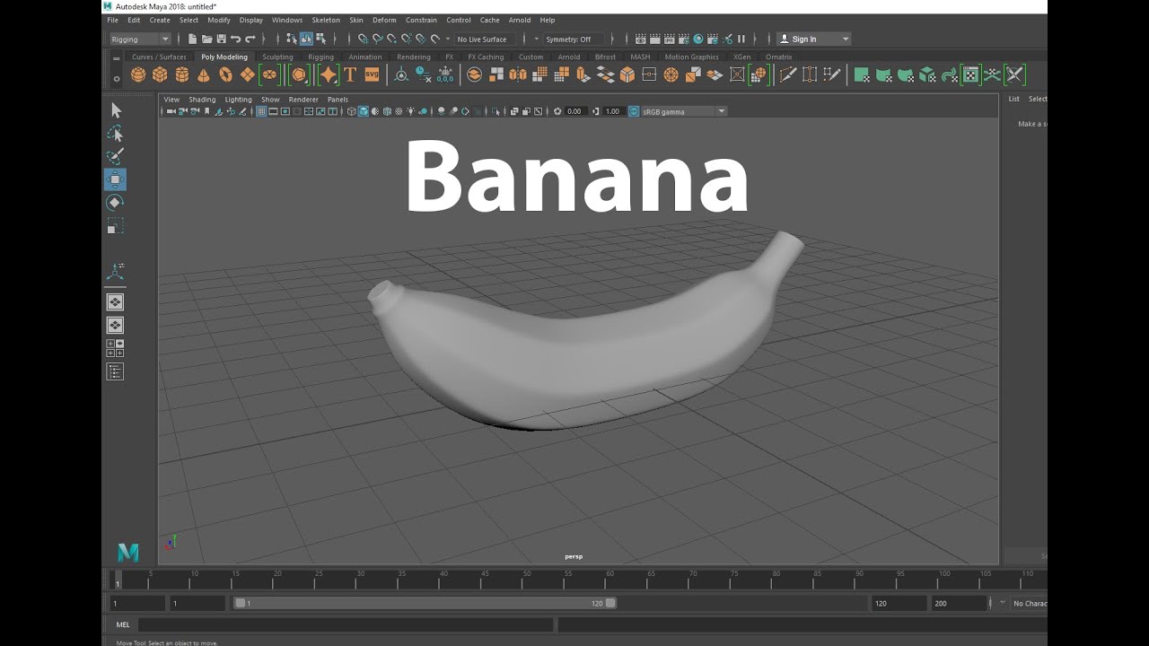This screenshot has width=1149, height=646.
Task: Open the viewport Shading menu
Action: point(202,100)
